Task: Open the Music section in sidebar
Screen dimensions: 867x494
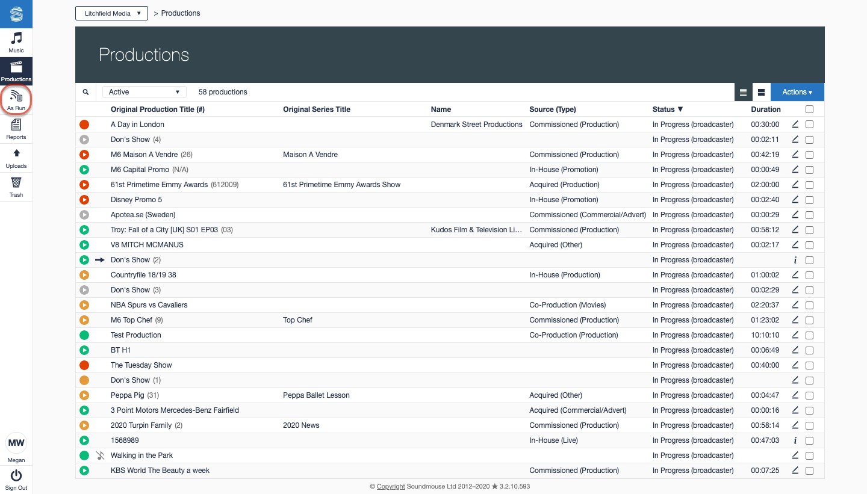Action: [16, 42]
